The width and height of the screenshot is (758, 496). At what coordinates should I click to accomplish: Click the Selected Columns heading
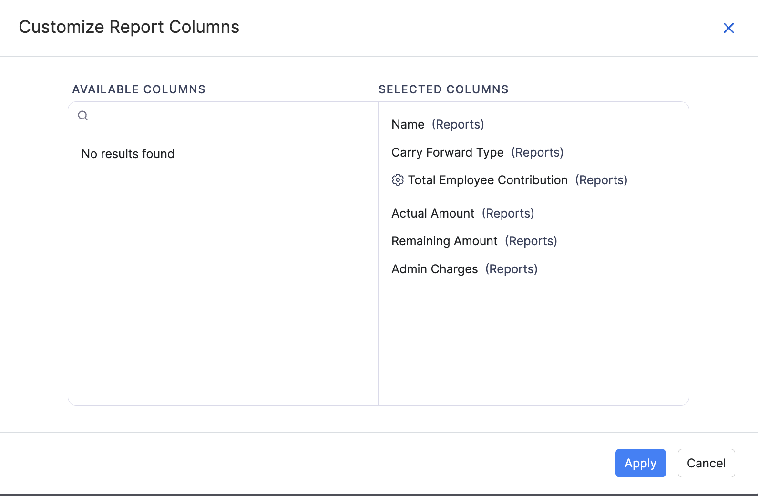tap(443, 89)
